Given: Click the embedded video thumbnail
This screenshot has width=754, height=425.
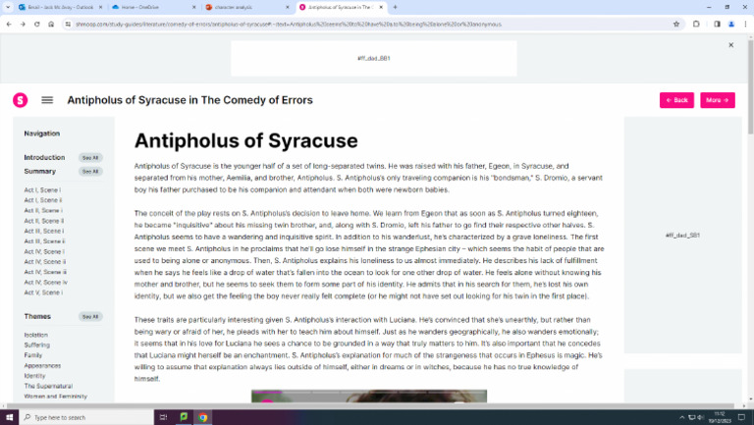Looking at the screenshot, I should [x=369, y=397].
